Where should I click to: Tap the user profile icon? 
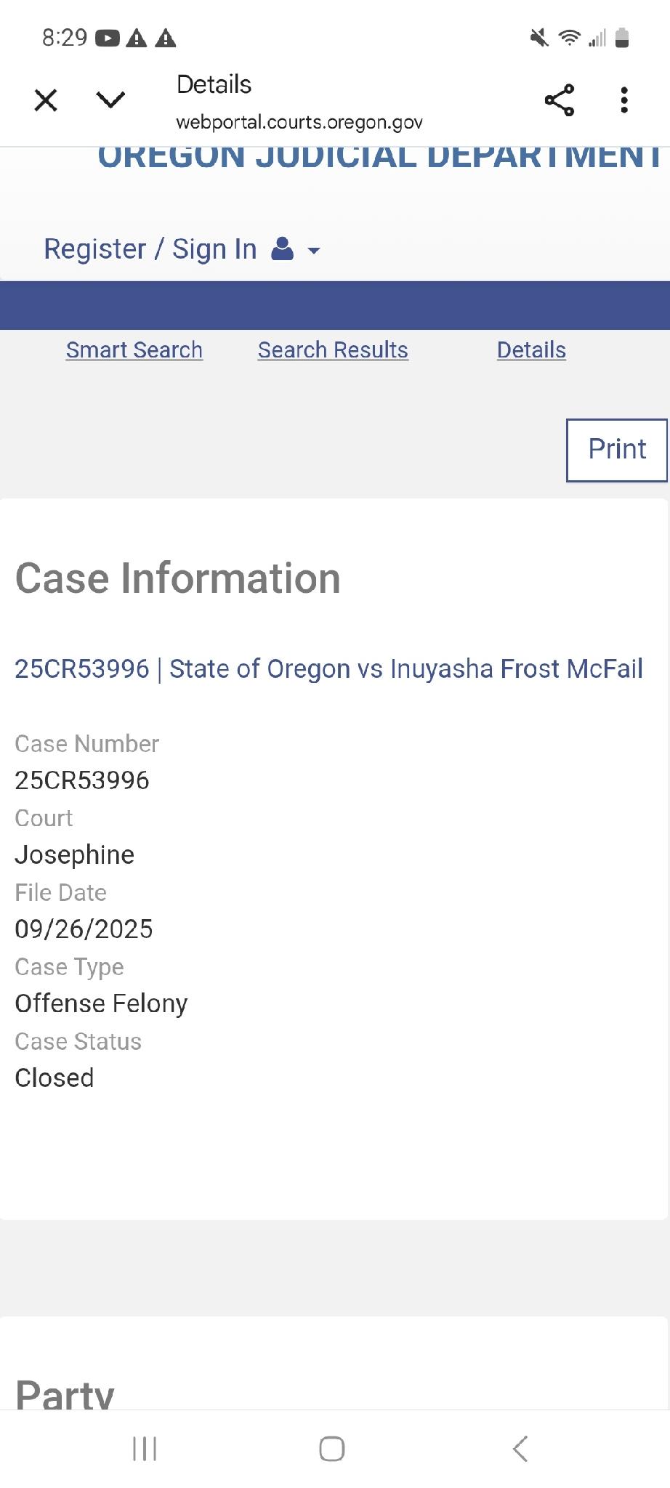tap(282, 249)
